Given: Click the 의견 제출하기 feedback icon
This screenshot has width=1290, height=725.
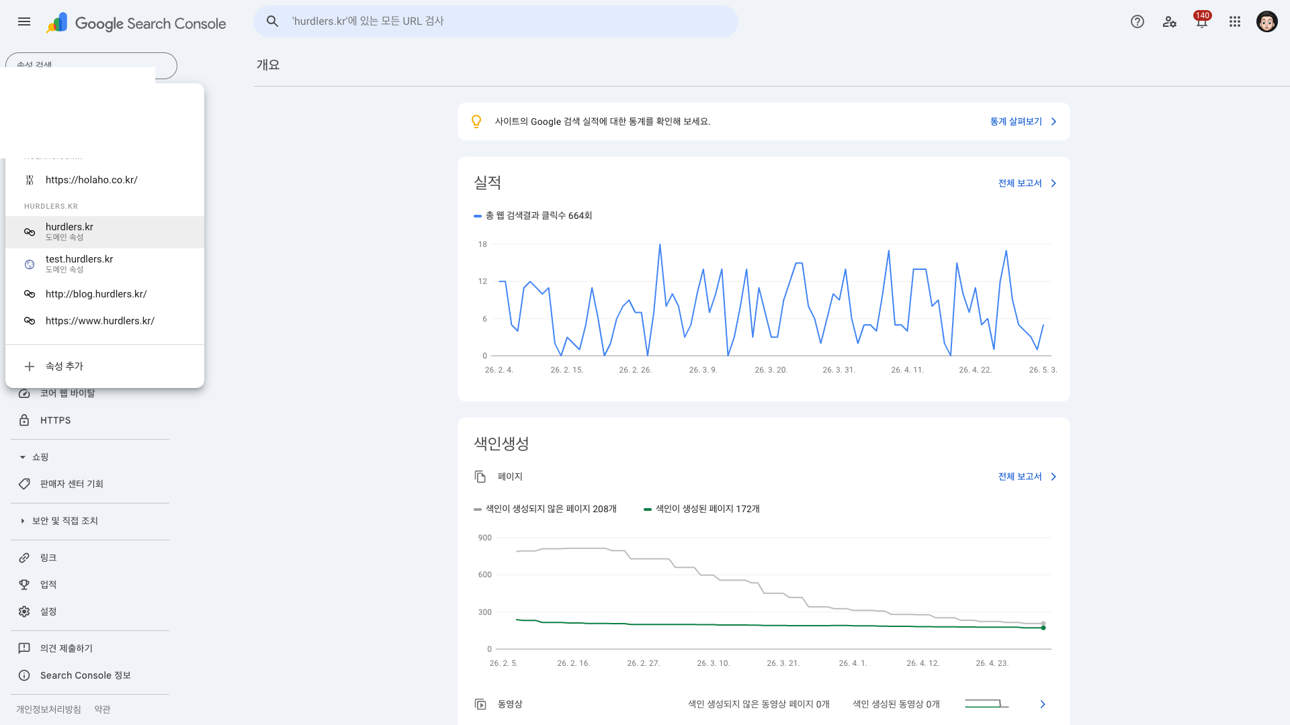Looking at the screenshot, I should tap(24, 648).
